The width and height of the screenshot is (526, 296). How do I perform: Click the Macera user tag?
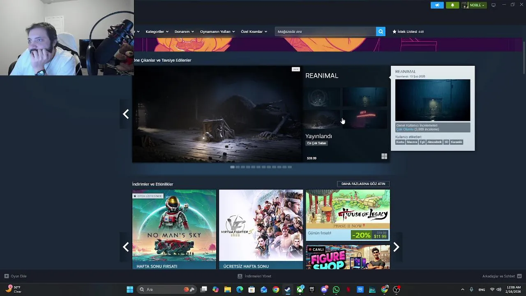[412, 142]
